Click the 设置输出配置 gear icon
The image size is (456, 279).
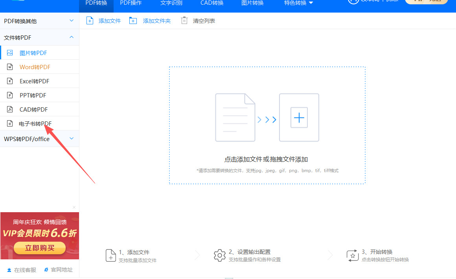coord(220,255)
